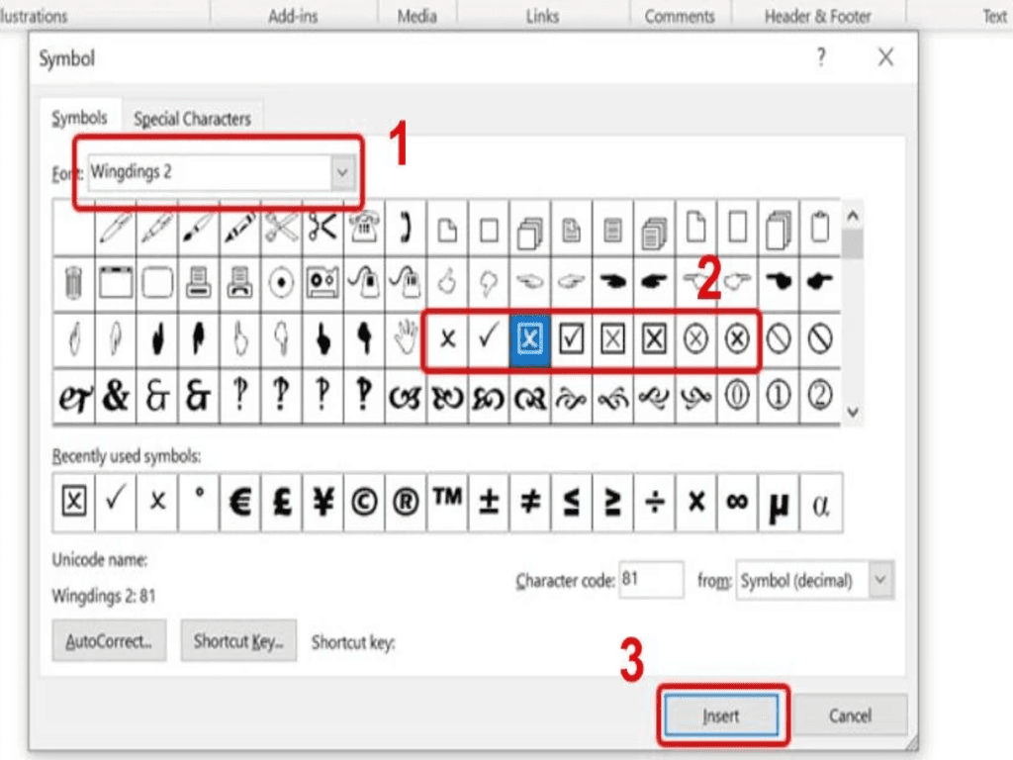Select the telephone symbol in the grid
The image size is (1013, 760).
(364, 229)
